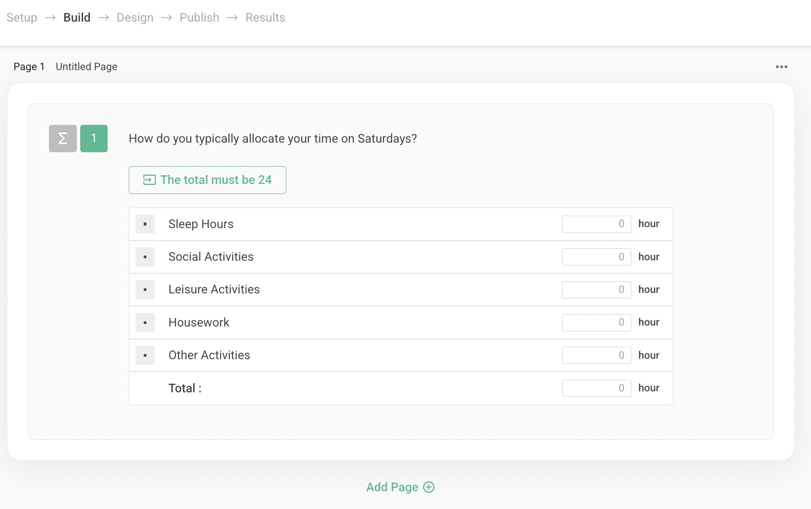The height and width of the screenshot is (509, 811).
Task: Add a new page to the survey
Action: click(400, 487)
